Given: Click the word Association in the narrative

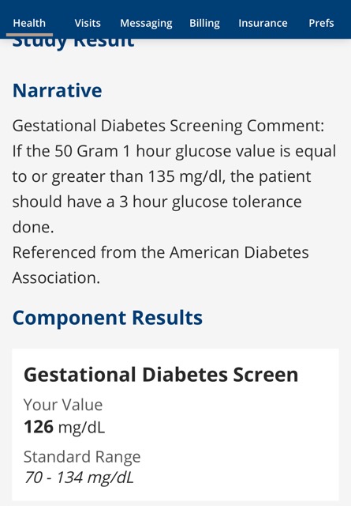Looking at the screenshot, I should click(56, 278).
